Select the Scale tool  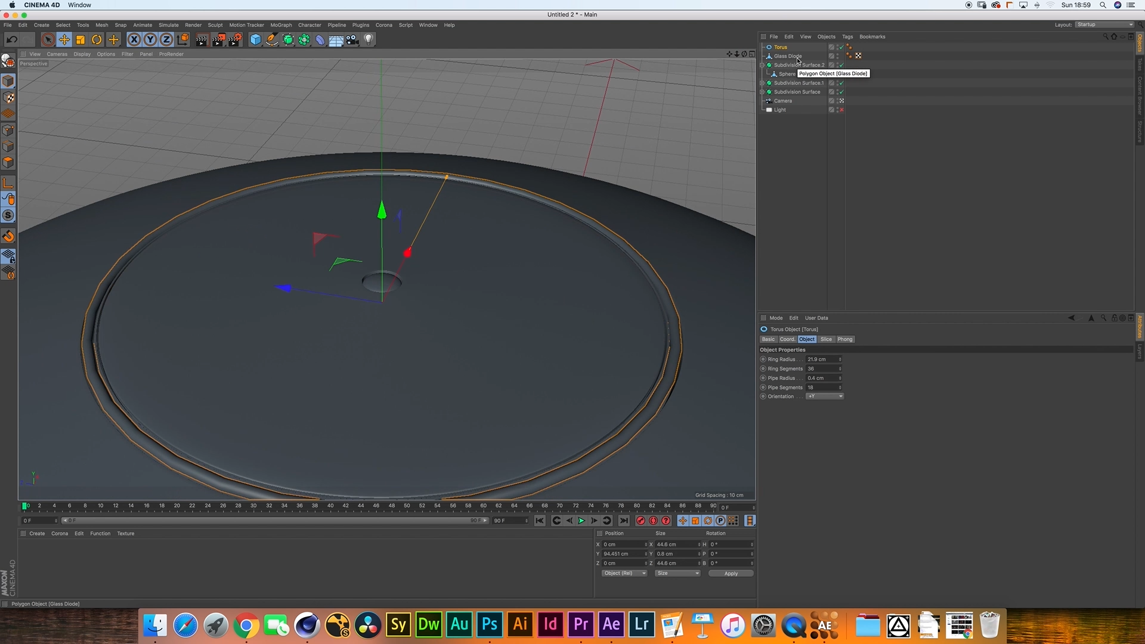[x=81, y=40]
